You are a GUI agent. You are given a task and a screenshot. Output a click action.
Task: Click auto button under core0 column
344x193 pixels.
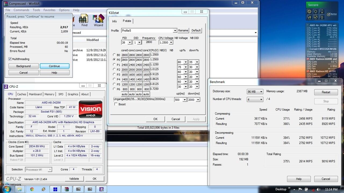[125, 94]
